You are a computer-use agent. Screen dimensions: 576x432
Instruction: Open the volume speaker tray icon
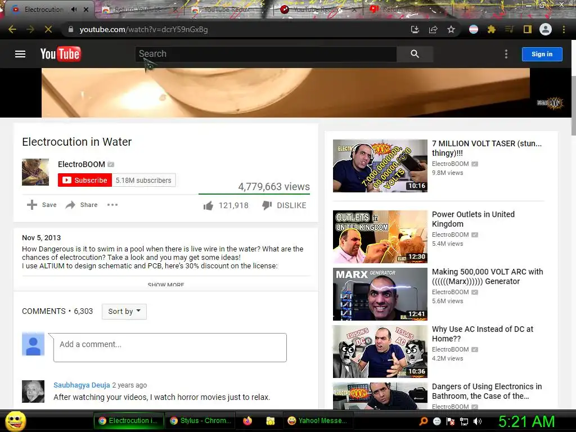[478, 421]
